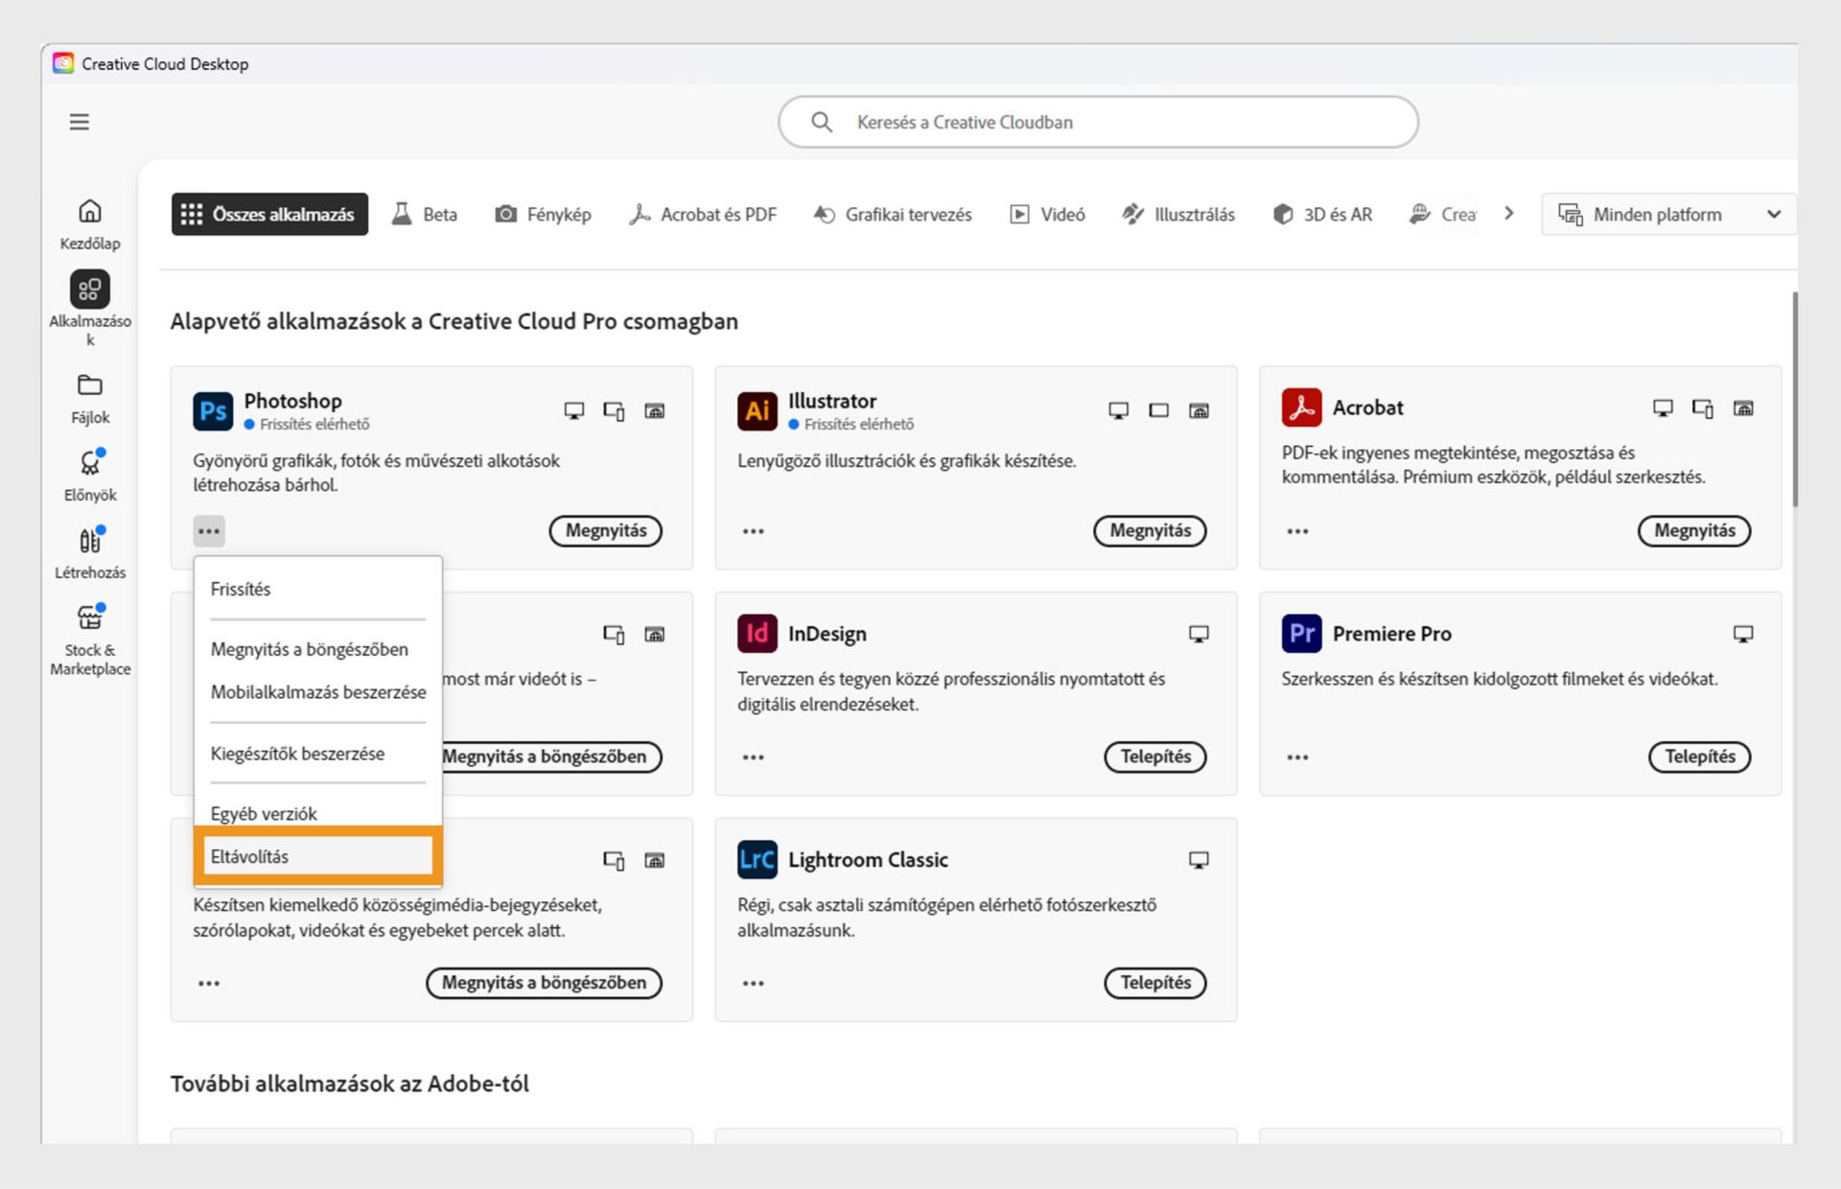Expand more categories with the right chevron

pyautogui.click(x=1508, y=214)
